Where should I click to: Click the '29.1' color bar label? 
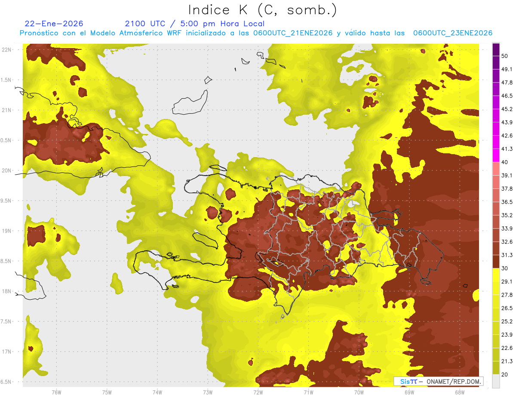507,281
